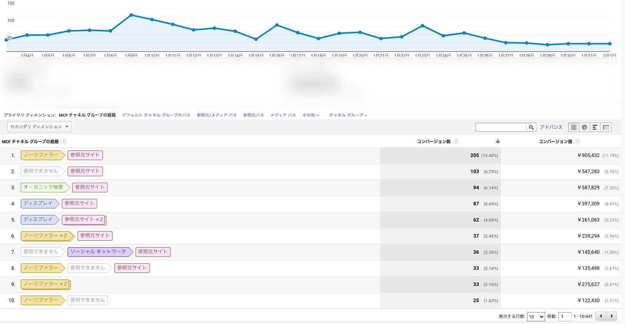This screenshot has height=324, width=625.
Task: Click the table search input field
Action: tap(501, 127)
